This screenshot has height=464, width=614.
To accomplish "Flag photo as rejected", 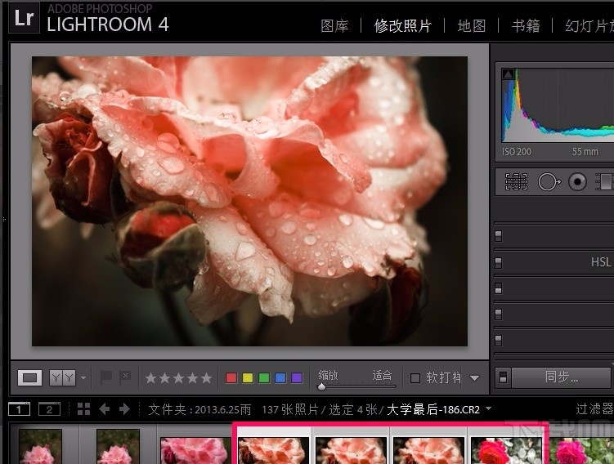I will [125, 377].
